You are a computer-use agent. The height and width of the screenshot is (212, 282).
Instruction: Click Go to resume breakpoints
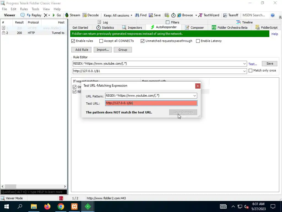(x=56, y=15)
